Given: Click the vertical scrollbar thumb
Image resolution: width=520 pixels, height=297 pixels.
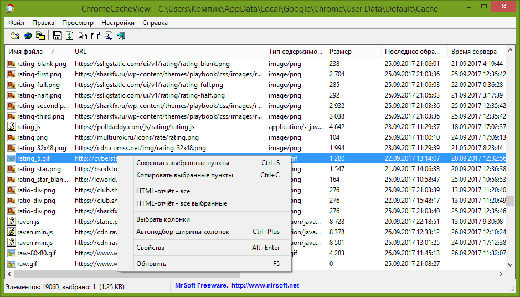Looking at the screenshot, I should (x=511, y=201).
